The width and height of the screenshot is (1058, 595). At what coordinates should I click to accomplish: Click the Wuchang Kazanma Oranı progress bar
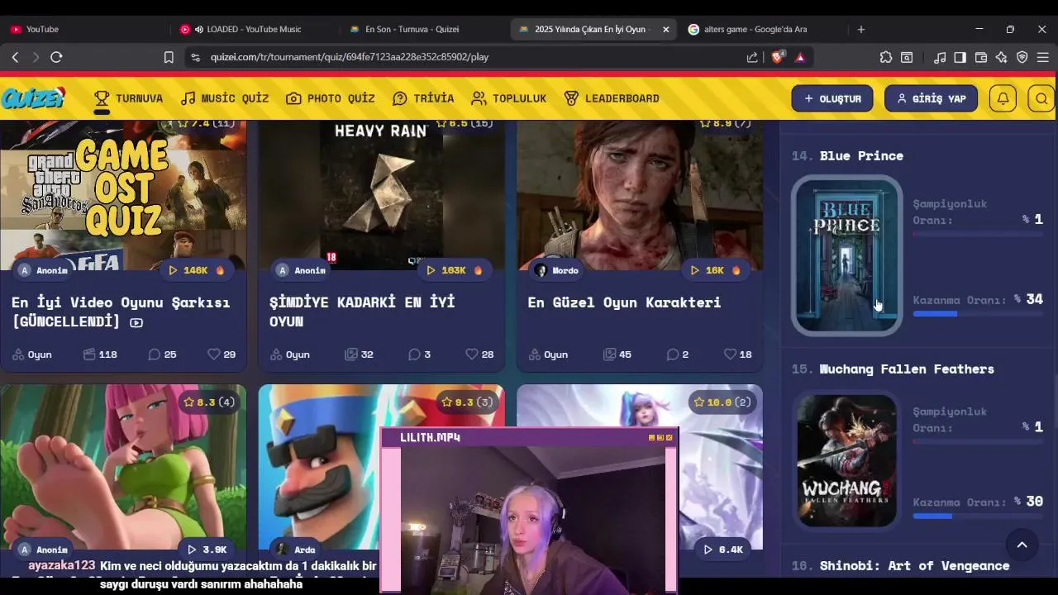[978, 516]
